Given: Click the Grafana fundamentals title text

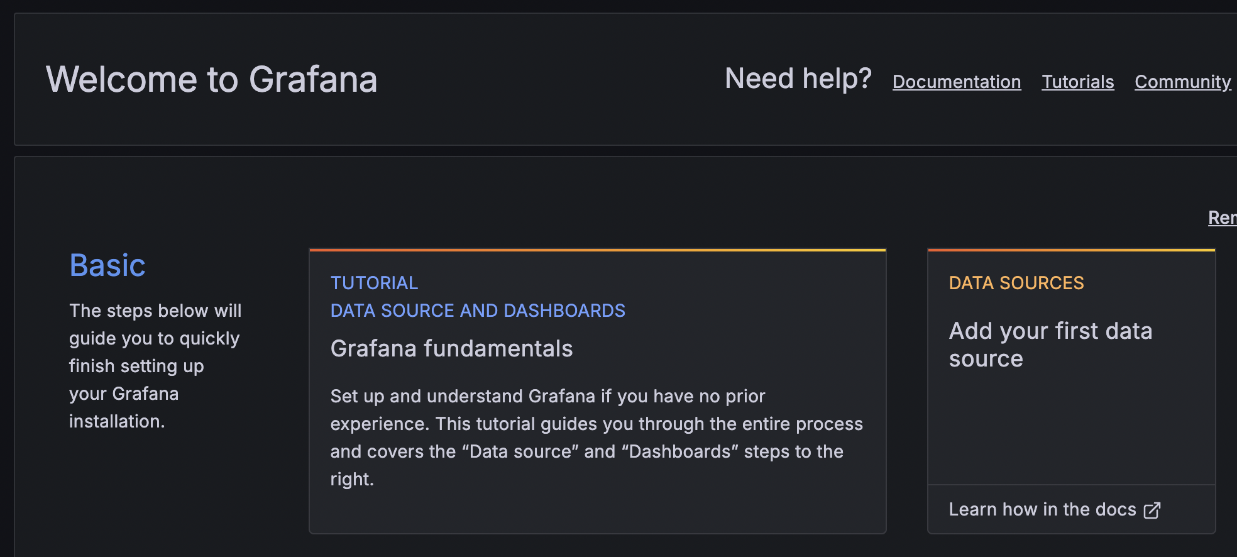Looking at the screenshot, I should [x=451, y=348].
